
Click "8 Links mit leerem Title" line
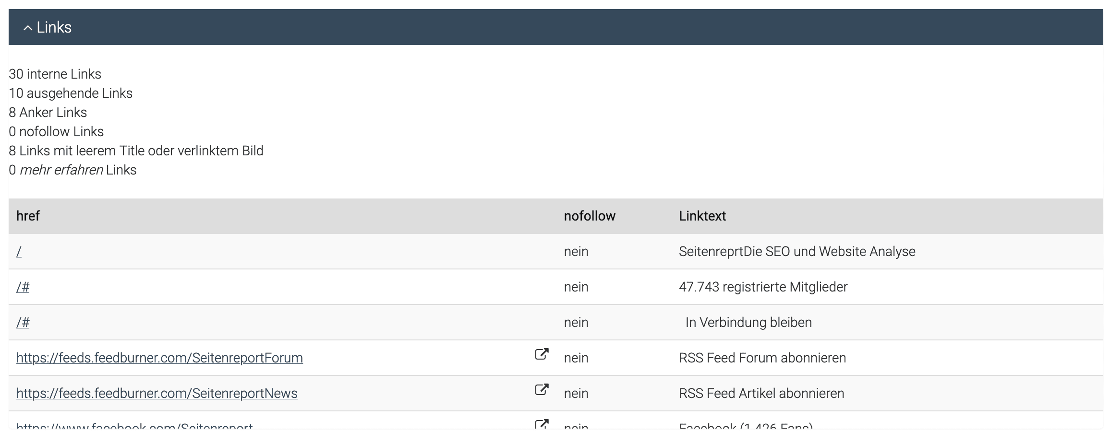coord(136,151)
